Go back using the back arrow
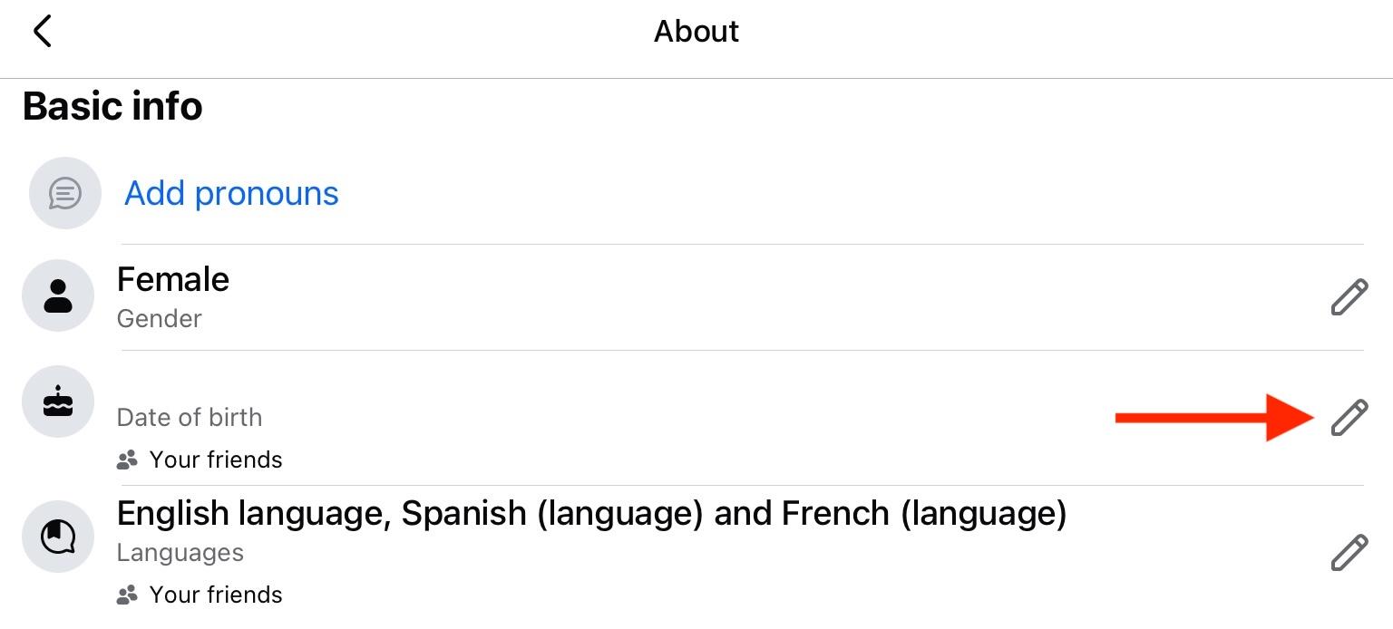The image size is (1393, 629). (42, 31)
